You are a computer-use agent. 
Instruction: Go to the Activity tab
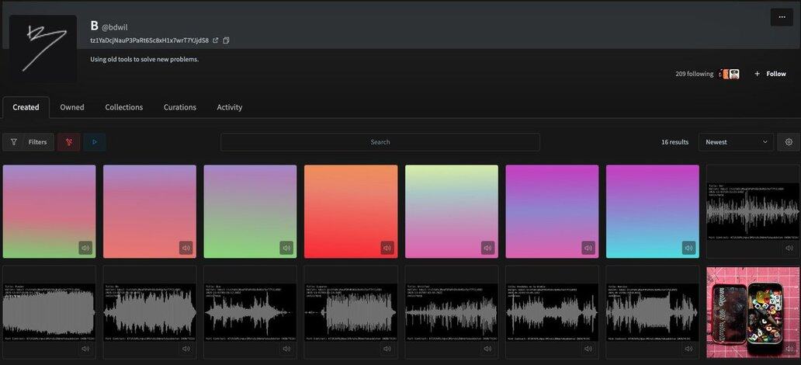tap(229, 107)
